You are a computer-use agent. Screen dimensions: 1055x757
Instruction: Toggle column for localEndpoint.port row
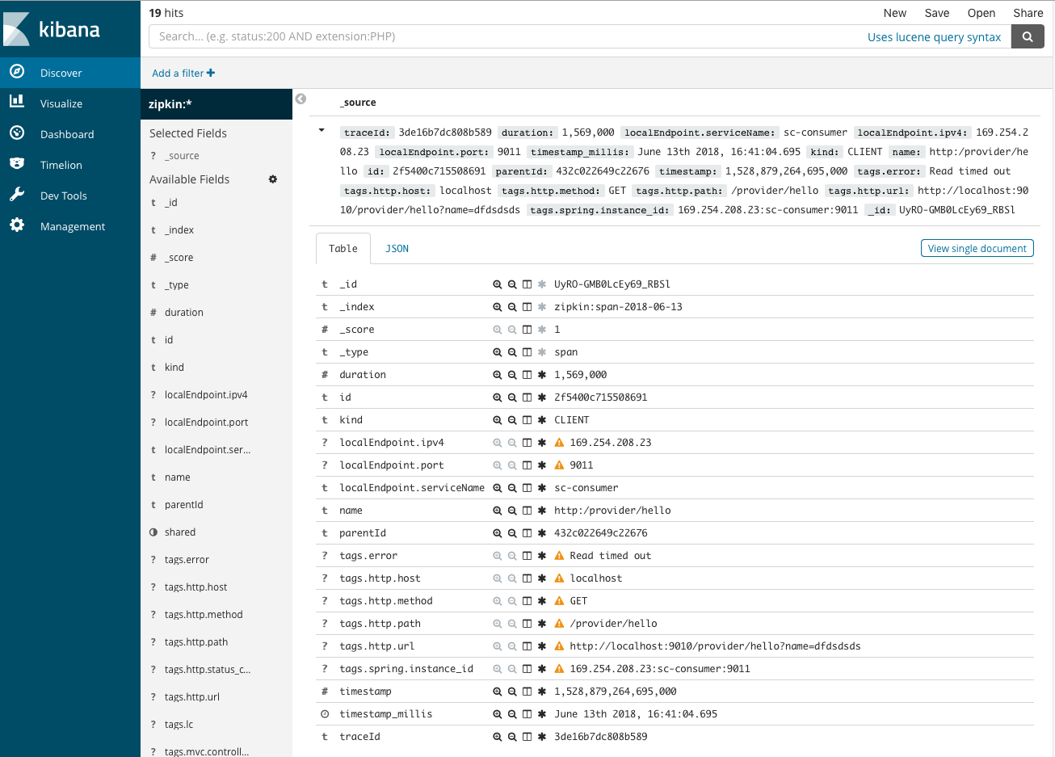pos(527,465)
